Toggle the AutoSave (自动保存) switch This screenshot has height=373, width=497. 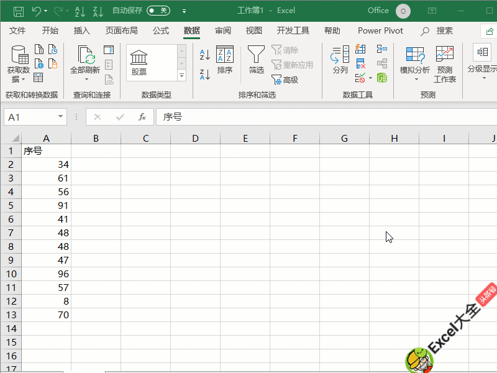tap(158, 11)
